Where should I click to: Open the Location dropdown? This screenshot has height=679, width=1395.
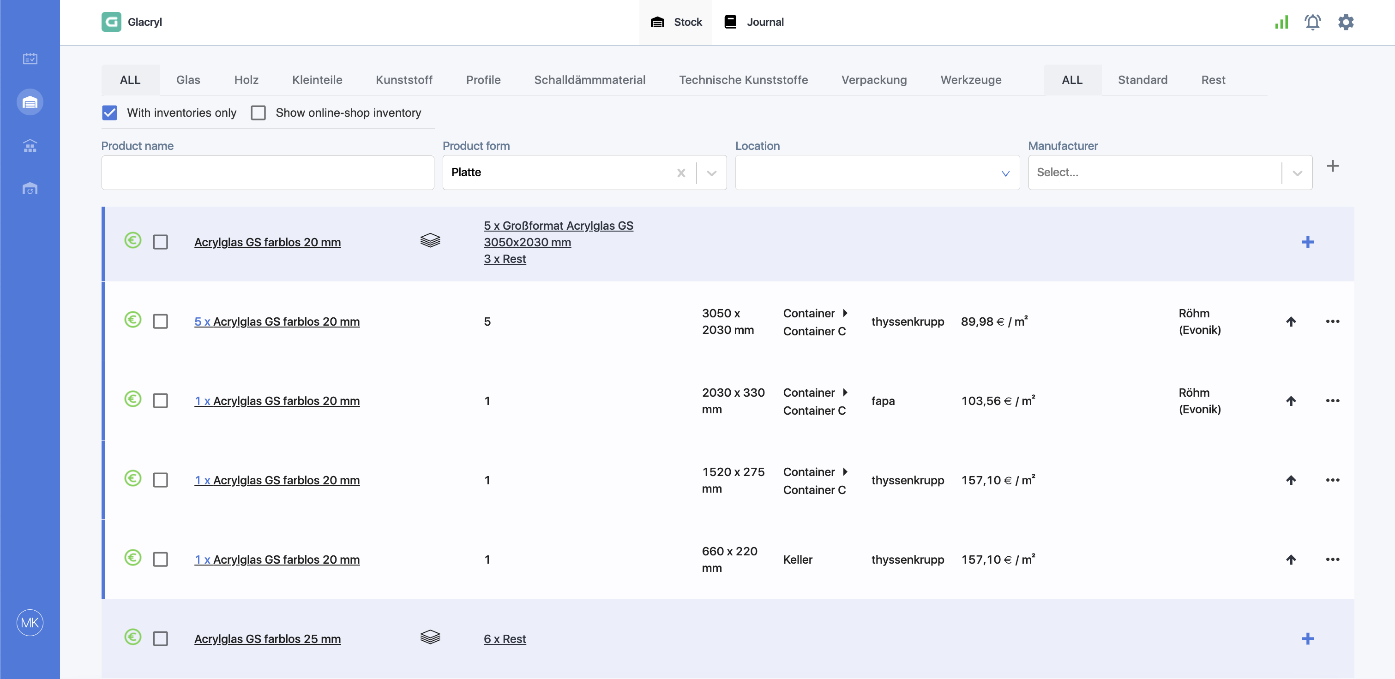[877, 173]
